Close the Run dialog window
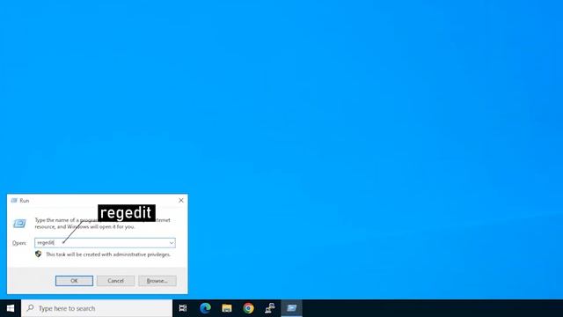The image size is (563, 317). click(x=181, y=200)
